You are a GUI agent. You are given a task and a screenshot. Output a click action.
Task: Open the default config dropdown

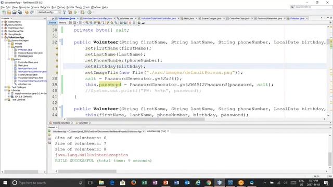49,12
